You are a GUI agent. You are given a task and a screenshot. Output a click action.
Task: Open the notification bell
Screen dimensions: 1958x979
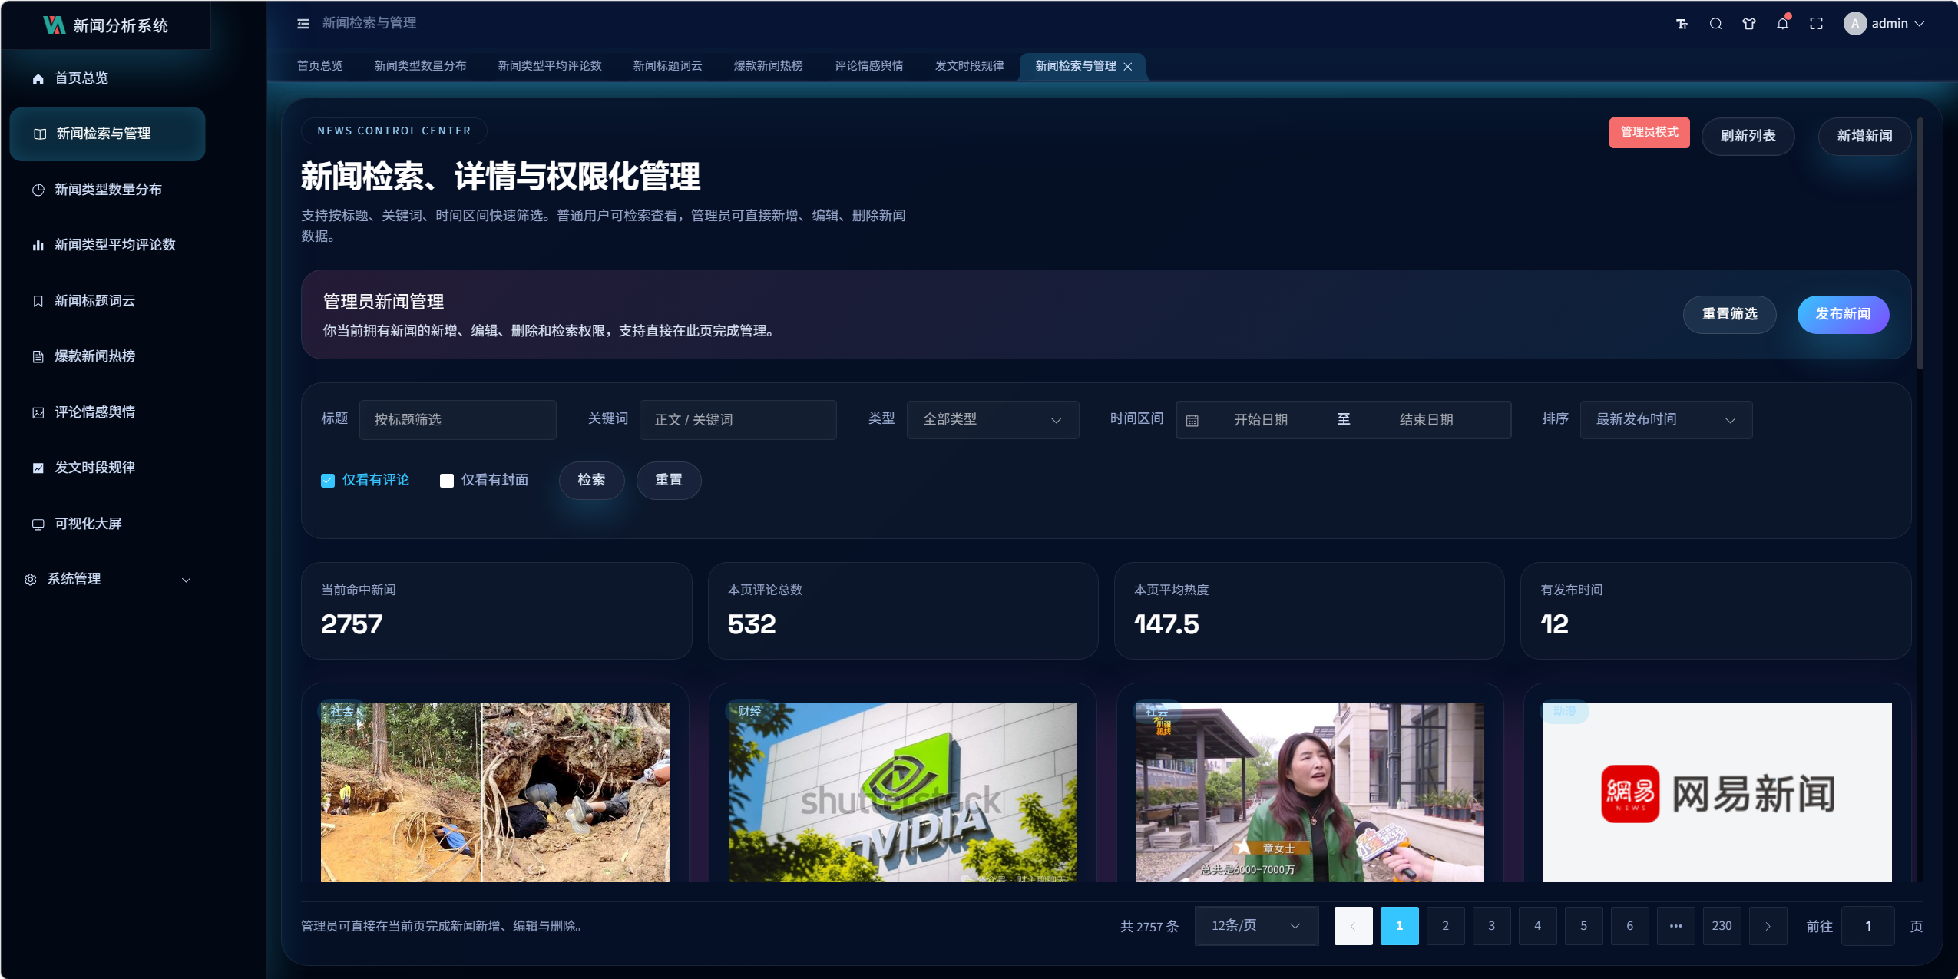tap(1782, 24)
